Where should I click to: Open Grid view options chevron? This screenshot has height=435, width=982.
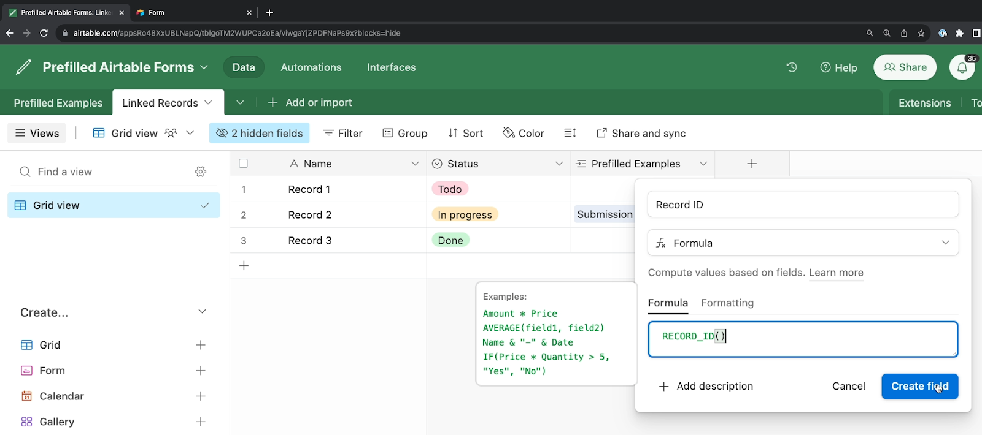(x=190, y=133)
